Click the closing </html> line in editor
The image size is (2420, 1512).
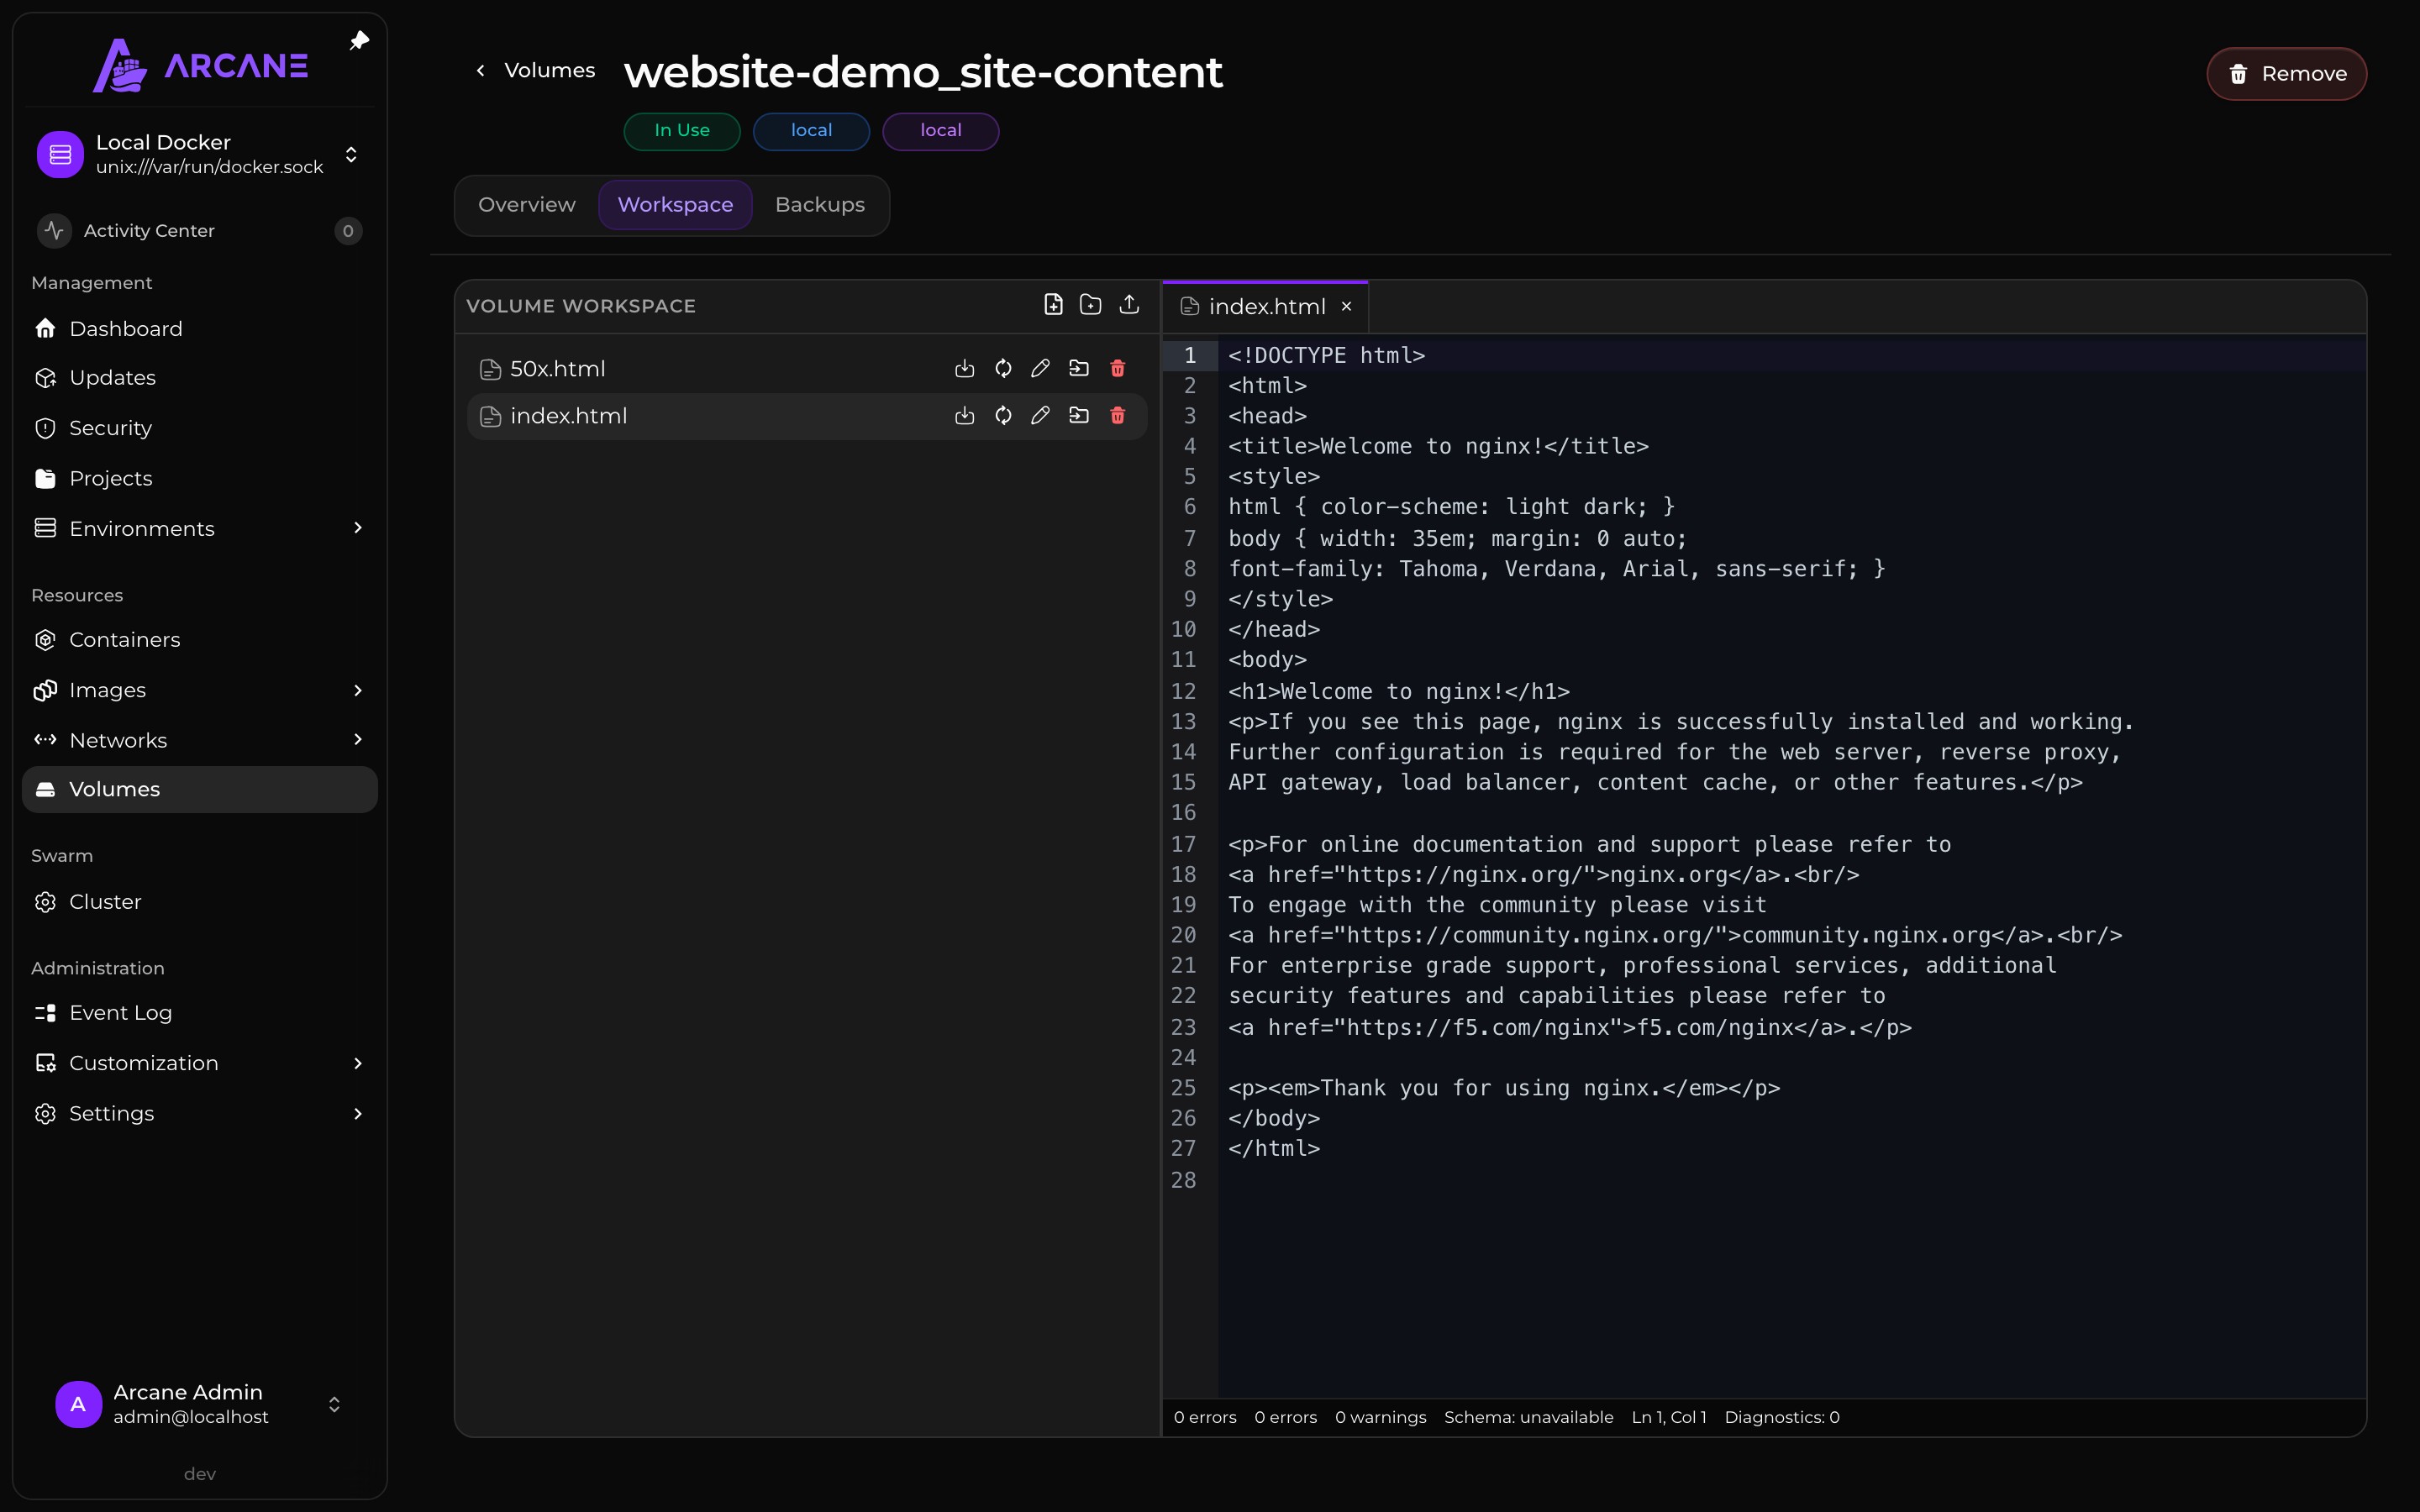(x=1274, y=1149)
